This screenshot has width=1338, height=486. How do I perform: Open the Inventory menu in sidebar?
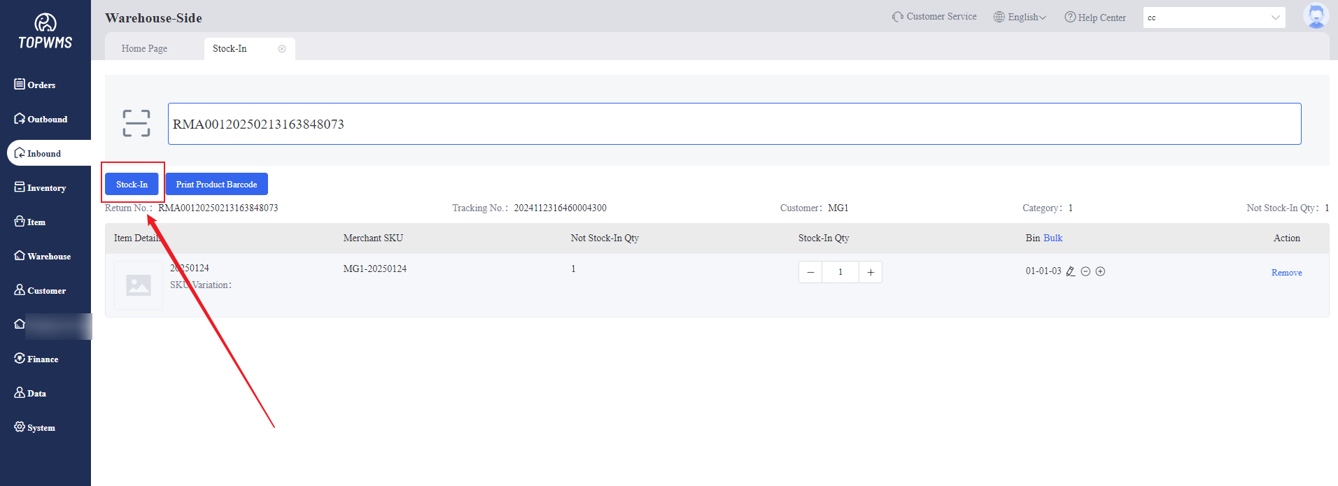pos(46,187)
